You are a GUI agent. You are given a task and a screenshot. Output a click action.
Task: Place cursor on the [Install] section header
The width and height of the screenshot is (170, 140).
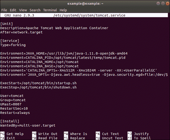point(10,121)
